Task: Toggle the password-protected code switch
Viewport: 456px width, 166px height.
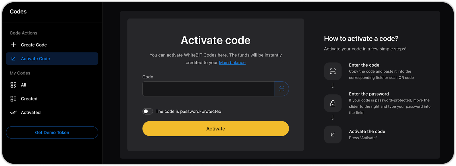Action: click(x=148, y=111)
